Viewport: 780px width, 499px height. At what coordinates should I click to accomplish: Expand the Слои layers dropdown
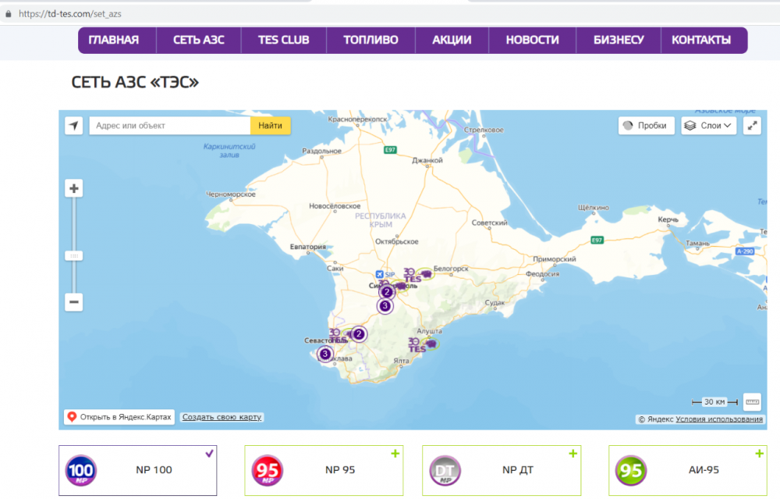click(x=708, y=126)
